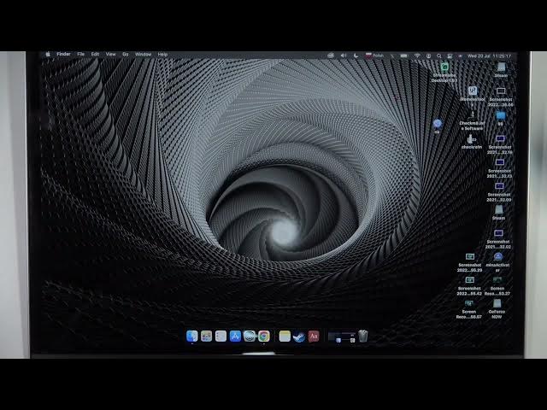Select Screenshot 2021...32.02 file

498,239
